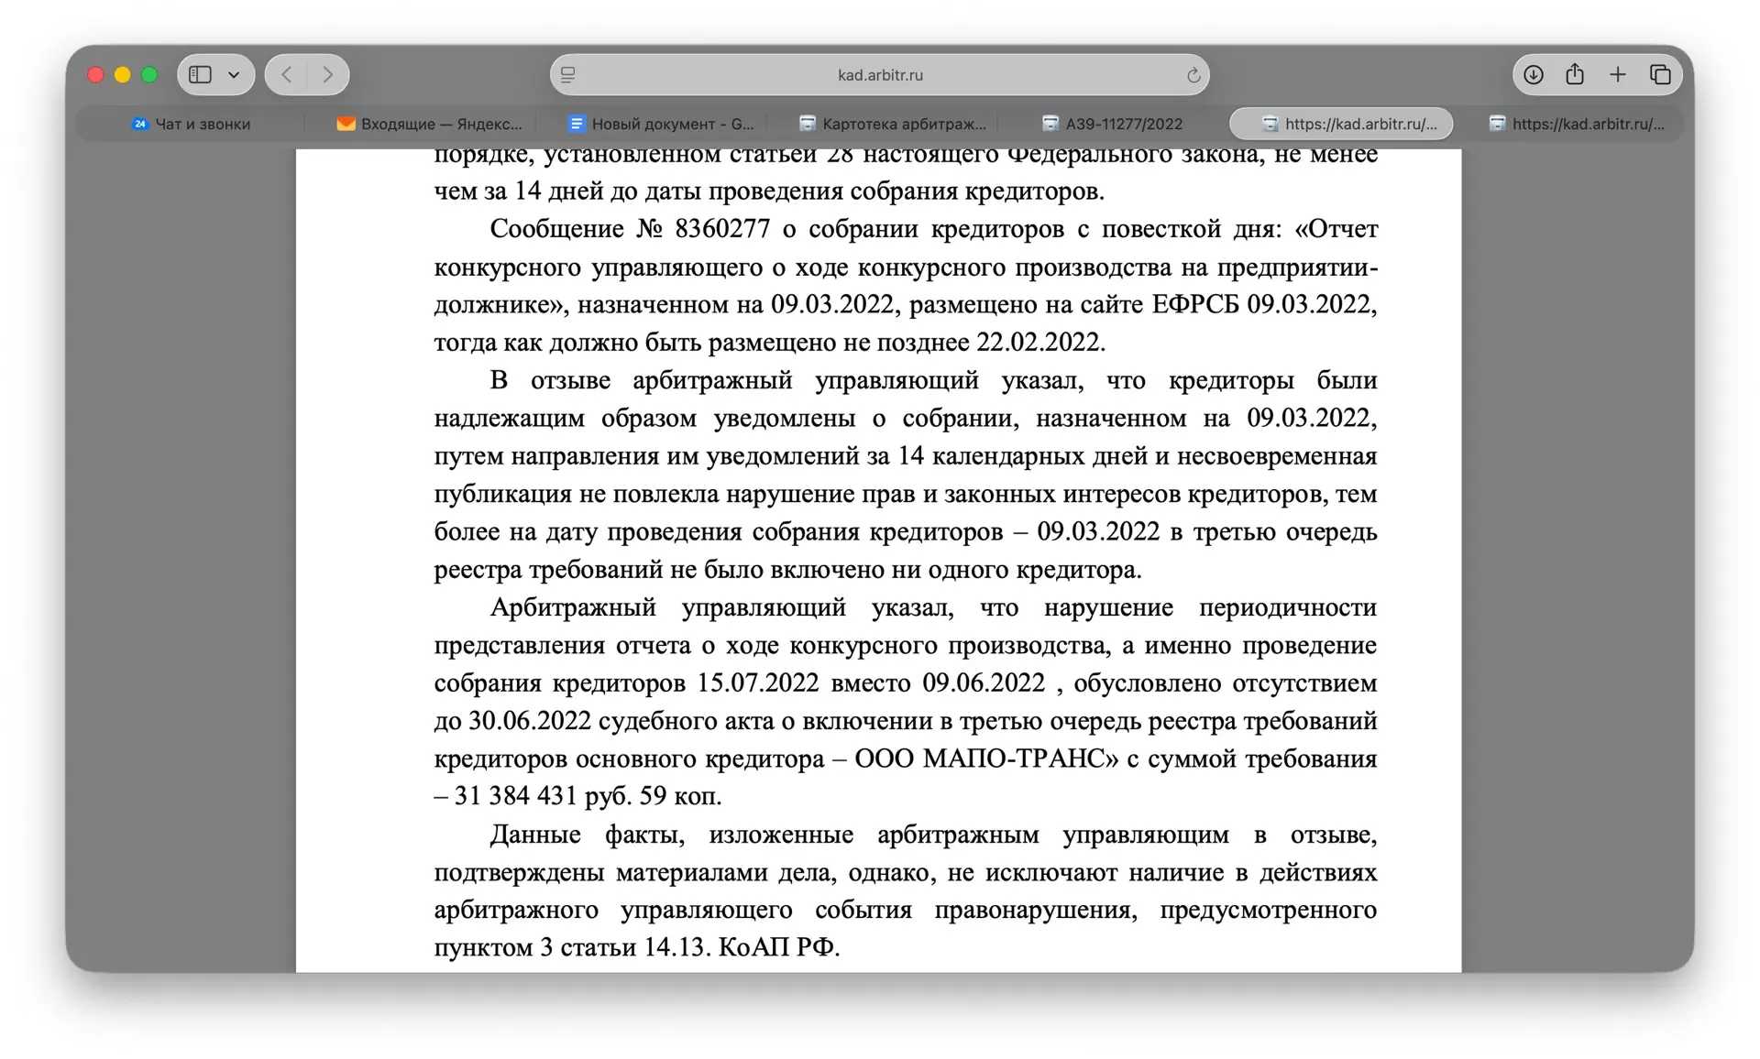The height and width of the screenshot is (1059, 1760).
Task: Click the Яндекс mail tab favicon
Action: [346, 124]
